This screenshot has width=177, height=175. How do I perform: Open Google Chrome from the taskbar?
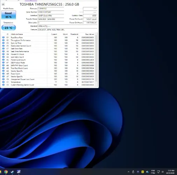point(6,172)
